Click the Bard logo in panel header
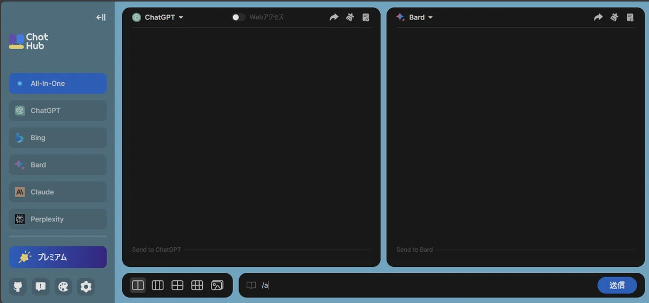 [x=400, y=17]
